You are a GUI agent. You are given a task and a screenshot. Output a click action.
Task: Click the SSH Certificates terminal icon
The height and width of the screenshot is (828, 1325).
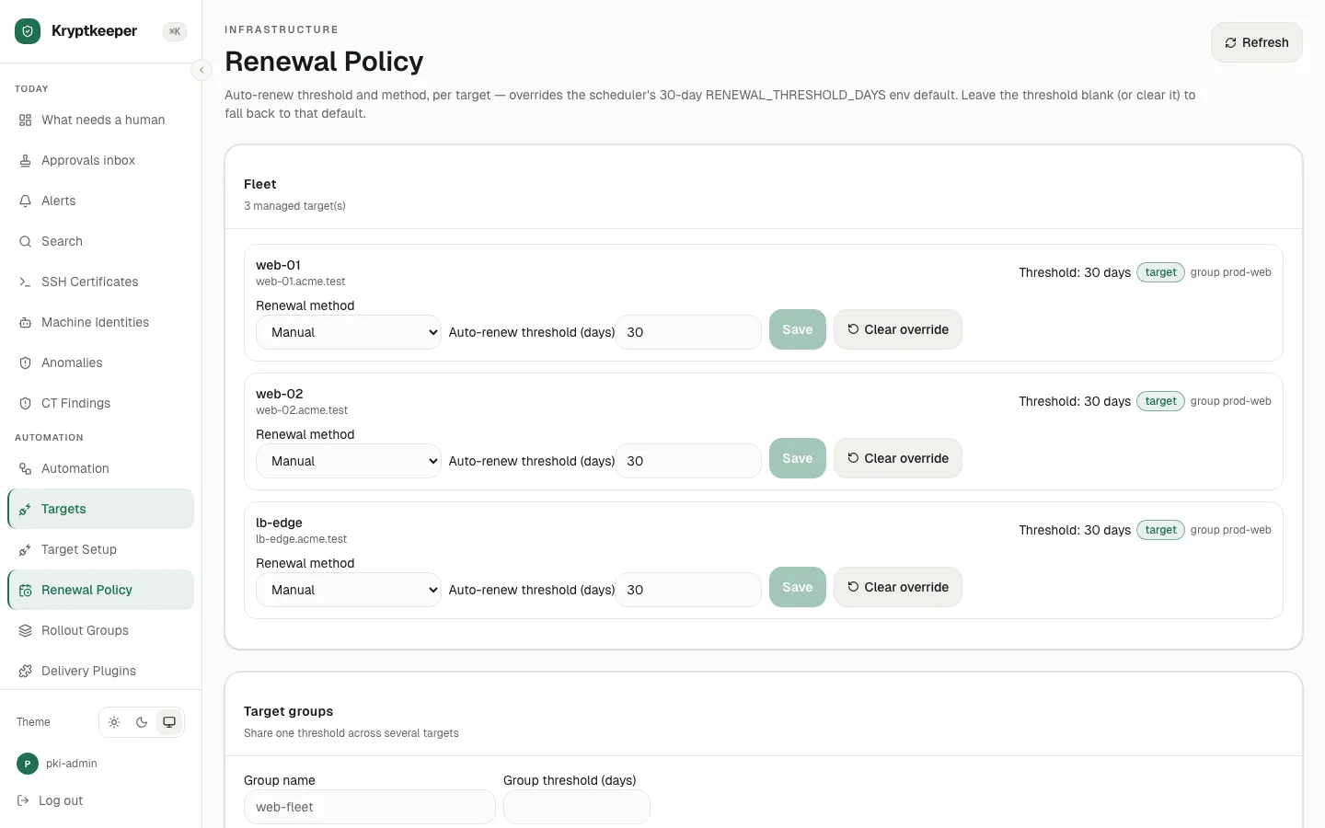[x=26, y=282]
